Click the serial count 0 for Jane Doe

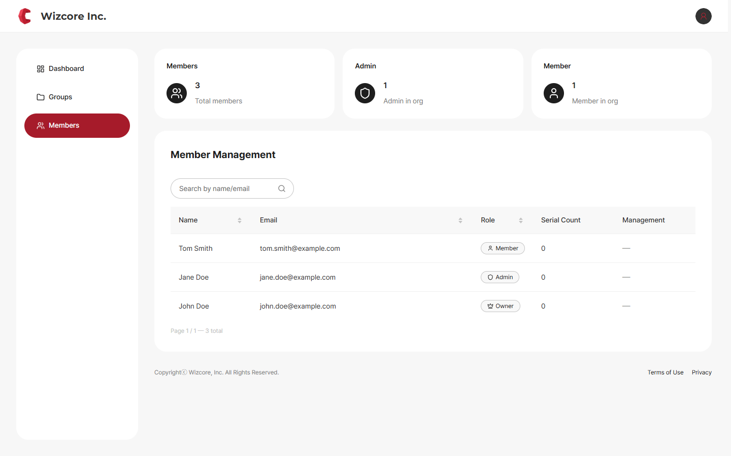543,277
